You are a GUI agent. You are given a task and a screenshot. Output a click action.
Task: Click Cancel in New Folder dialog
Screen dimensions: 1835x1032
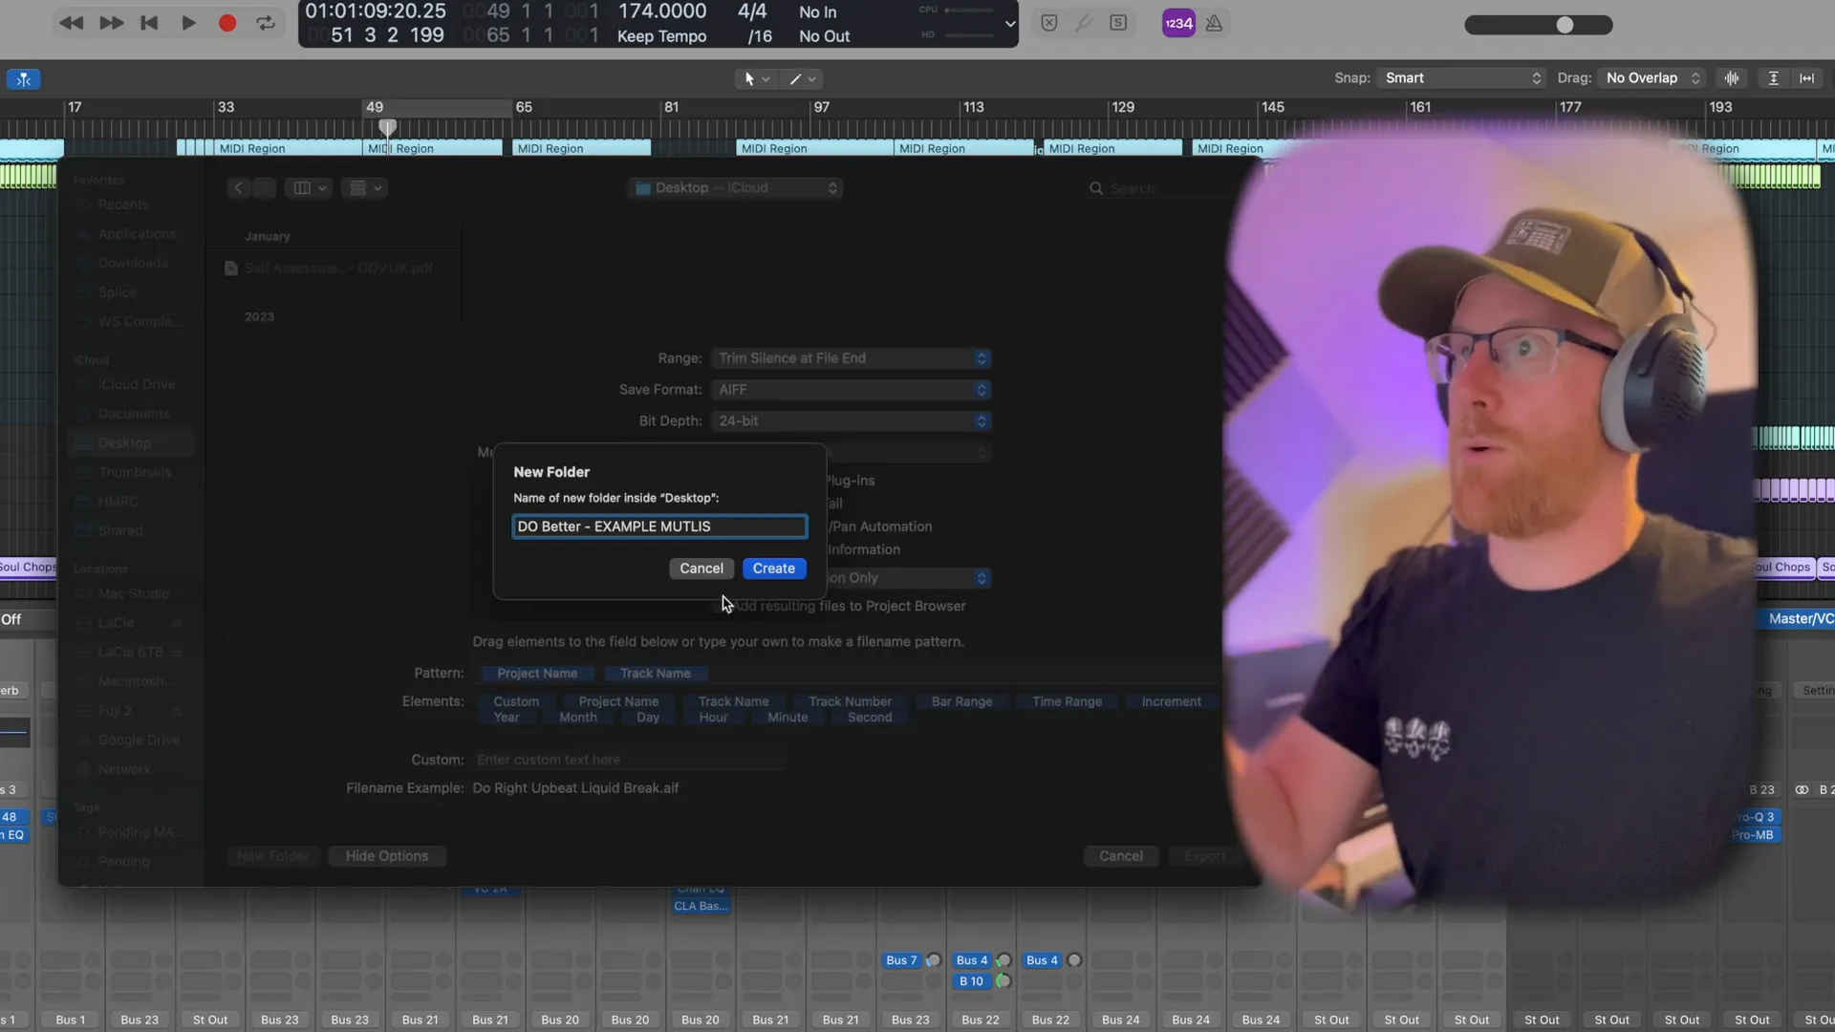coord(702,569)
